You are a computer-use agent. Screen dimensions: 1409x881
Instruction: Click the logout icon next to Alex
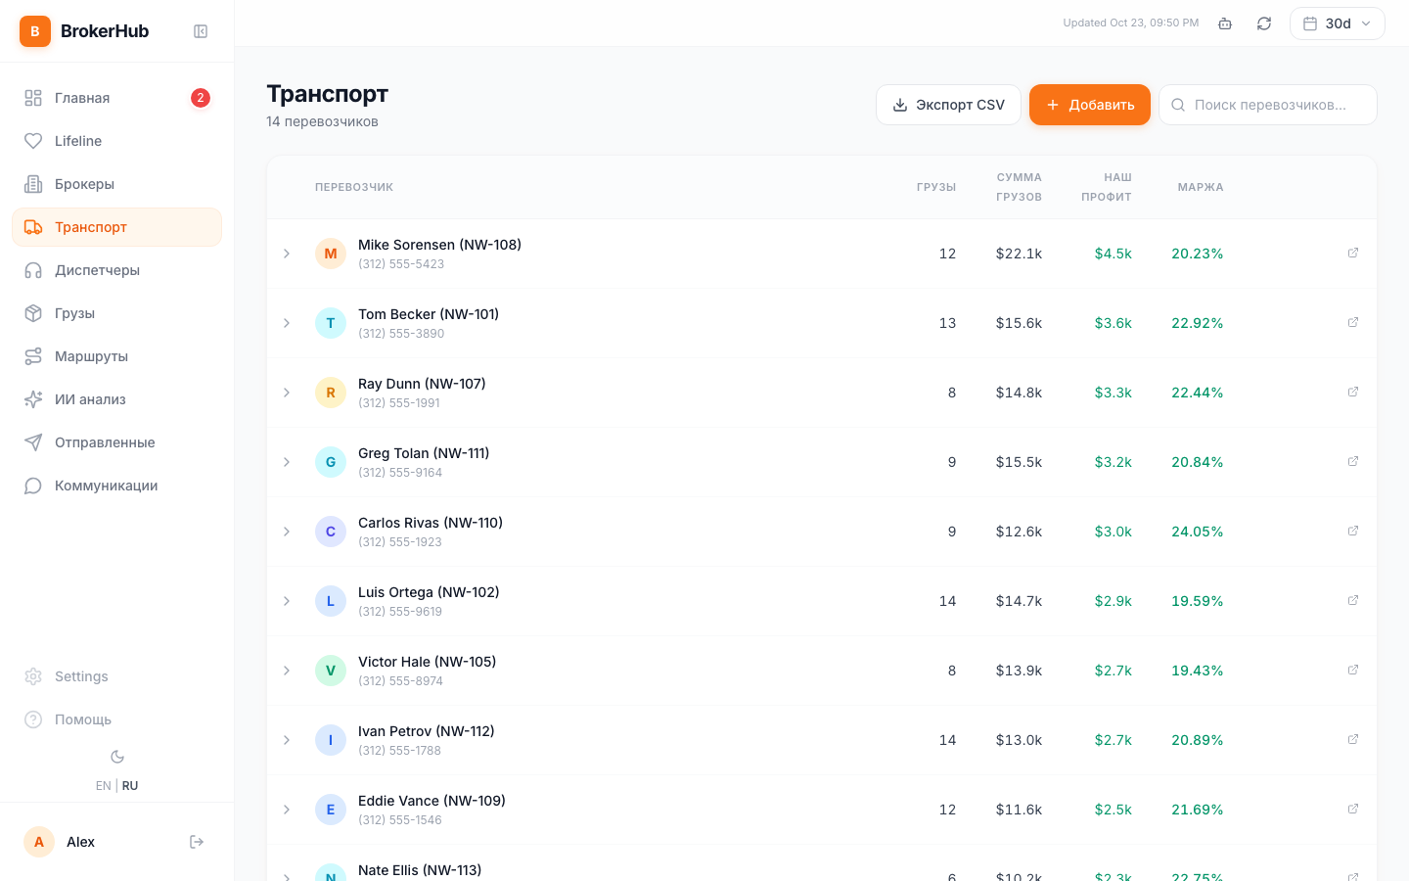[197, 842]
